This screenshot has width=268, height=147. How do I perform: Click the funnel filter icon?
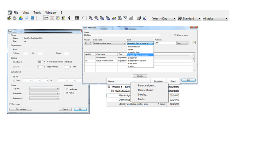tap(125, 18)
